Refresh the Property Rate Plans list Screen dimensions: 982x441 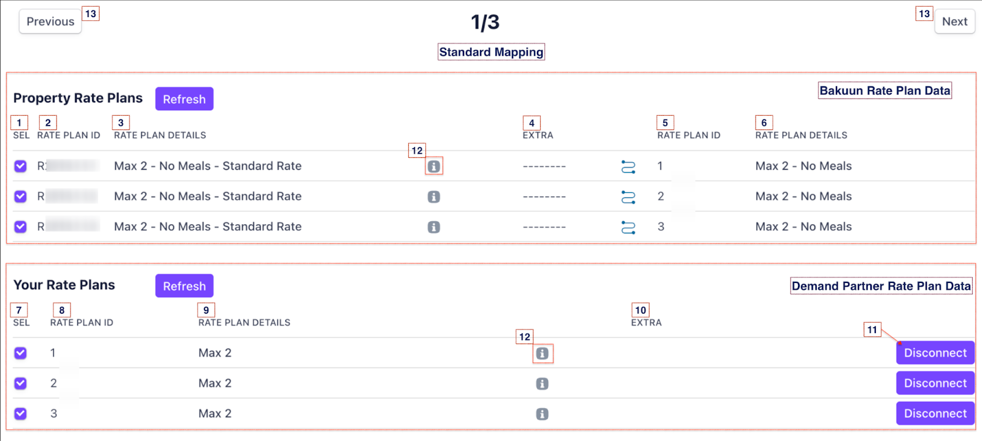point(184,99)
